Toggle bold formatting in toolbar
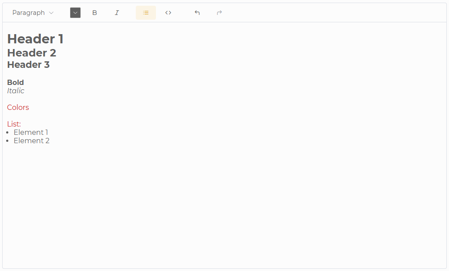Image resolution: width=449 pixels, height=271 pixels. tap(95, 12)
